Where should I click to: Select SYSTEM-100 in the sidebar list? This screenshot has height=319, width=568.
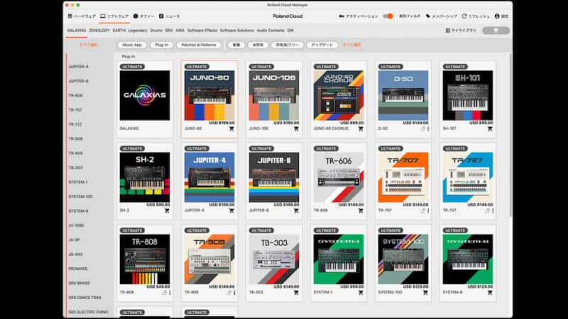(80, 196)
